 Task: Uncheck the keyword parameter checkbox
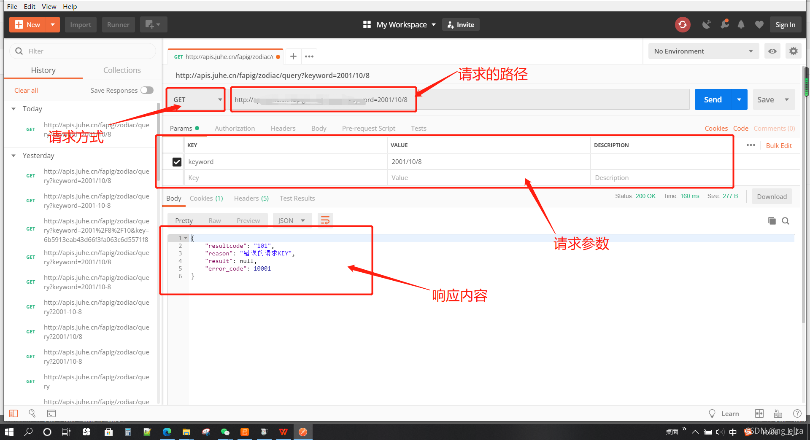pyautogui.click(x=177, y=162)
